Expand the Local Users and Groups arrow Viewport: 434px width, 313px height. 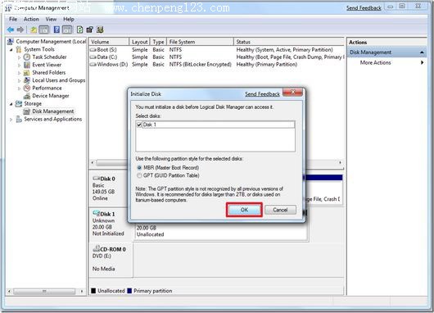(19, 80)
